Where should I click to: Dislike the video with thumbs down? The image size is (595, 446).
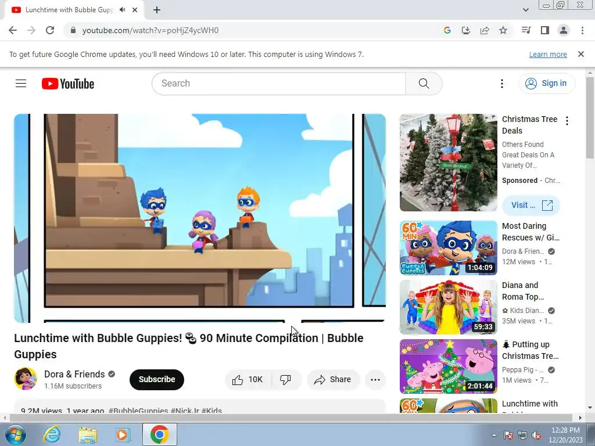[286, 380]
